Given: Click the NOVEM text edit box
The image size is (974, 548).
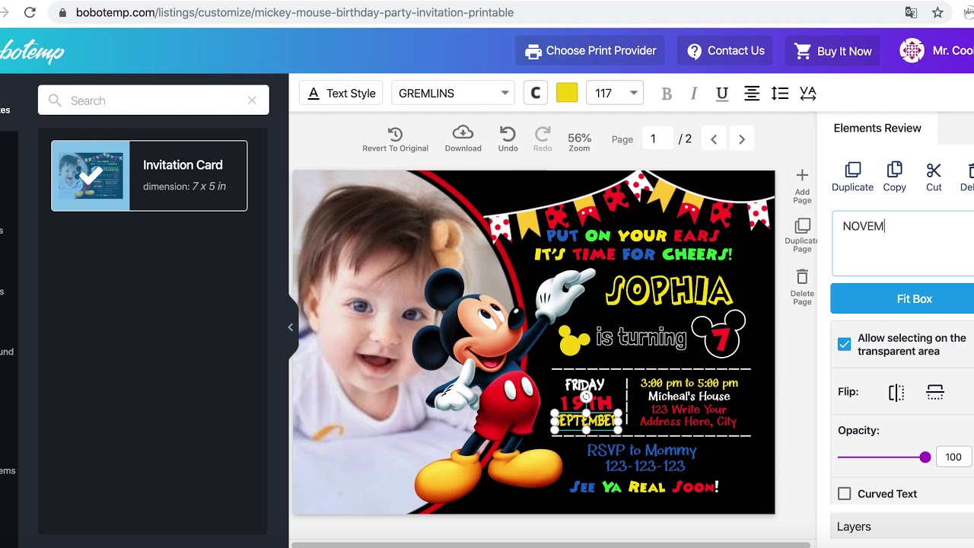Looking at the screenshot, I should [x=903, y=244].
